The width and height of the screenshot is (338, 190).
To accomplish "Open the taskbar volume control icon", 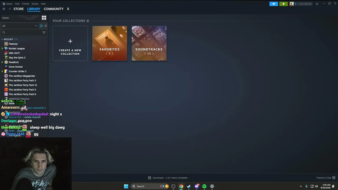I will click(x=316, y=186).
